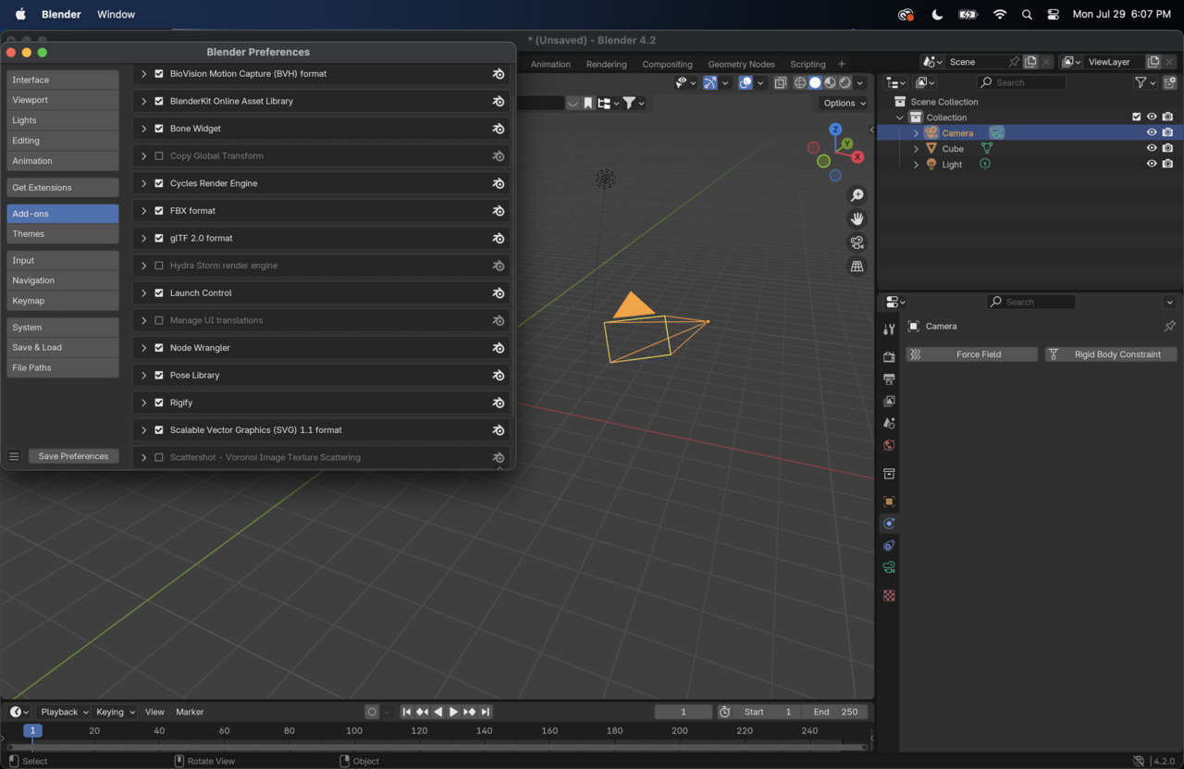
Task: Switch to the Compositing workspace tab
Action: coord(667,65)
